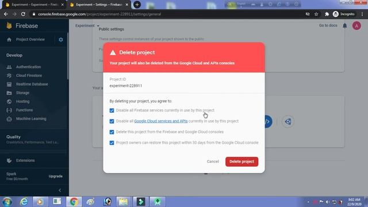Open Hosting in sidebar
The width and height of the screenshot is (368, 207).
[23, 102]
